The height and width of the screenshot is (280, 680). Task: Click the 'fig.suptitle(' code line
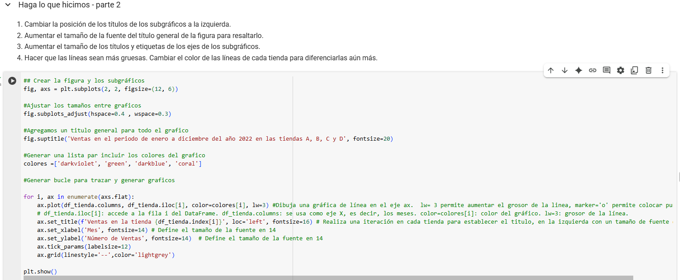click(208, 139)
